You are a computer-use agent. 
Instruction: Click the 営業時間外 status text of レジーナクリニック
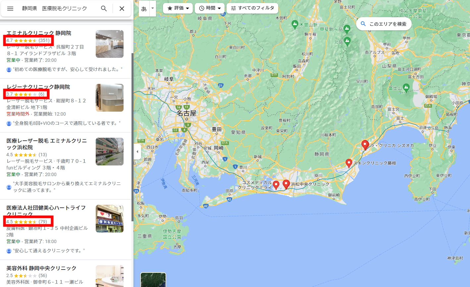click(x=18, y=114)
